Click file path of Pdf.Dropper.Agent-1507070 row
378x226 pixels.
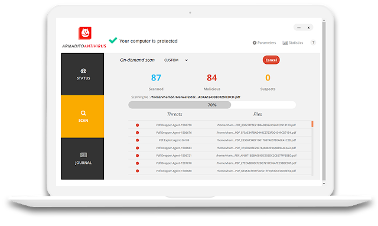(x=256, y=163)
